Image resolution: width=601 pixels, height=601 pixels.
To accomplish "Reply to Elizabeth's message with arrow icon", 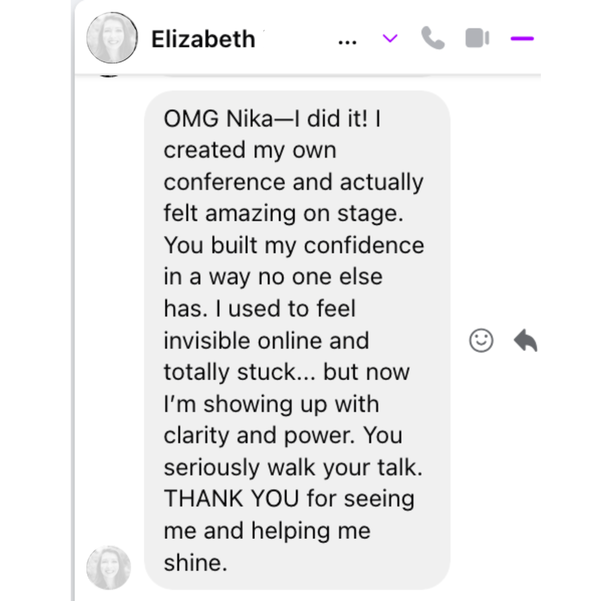I will (x=525, y=341).
